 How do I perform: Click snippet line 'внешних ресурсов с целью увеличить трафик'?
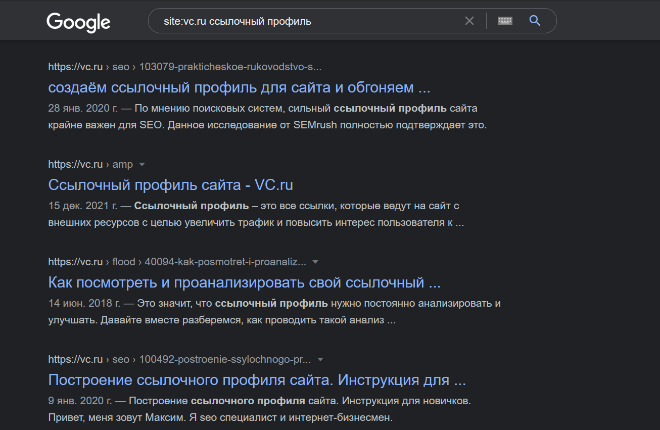click(x=256, y=223)
